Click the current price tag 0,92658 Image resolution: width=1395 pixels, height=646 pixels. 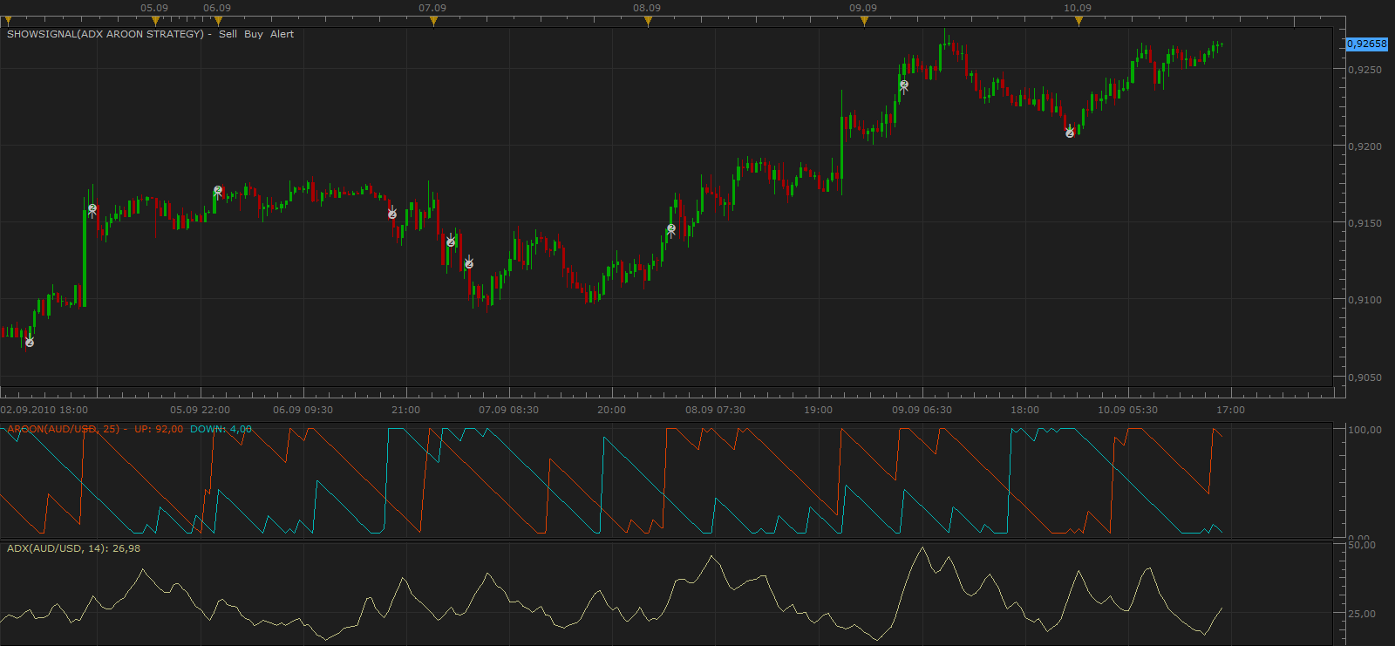pos(1366,44)
